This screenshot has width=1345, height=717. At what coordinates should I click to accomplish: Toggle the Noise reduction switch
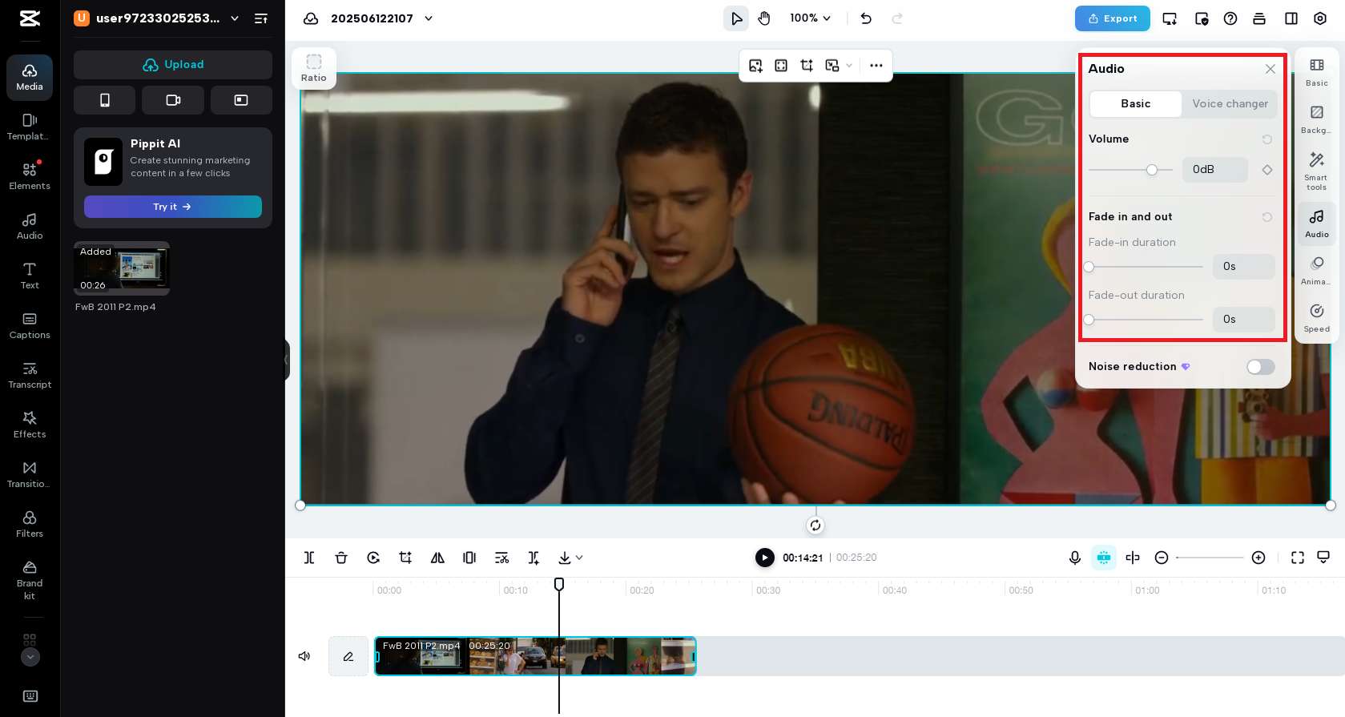[1260, 367]
